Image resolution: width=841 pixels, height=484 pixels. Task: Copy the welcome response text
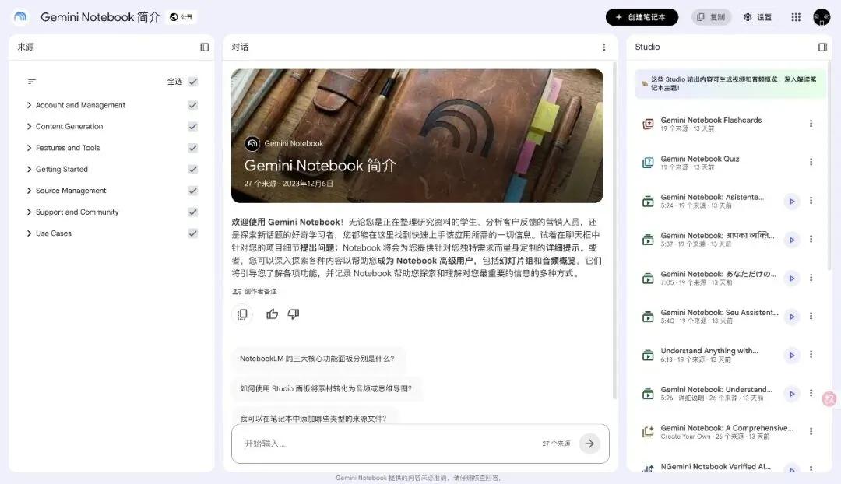(x=242, y=314)
